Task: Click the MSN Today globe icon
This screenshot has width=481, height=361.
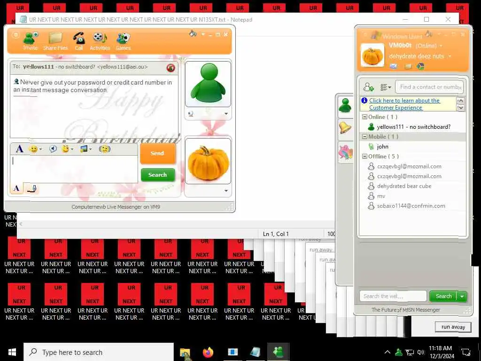Action: click(x=420, y=66)
